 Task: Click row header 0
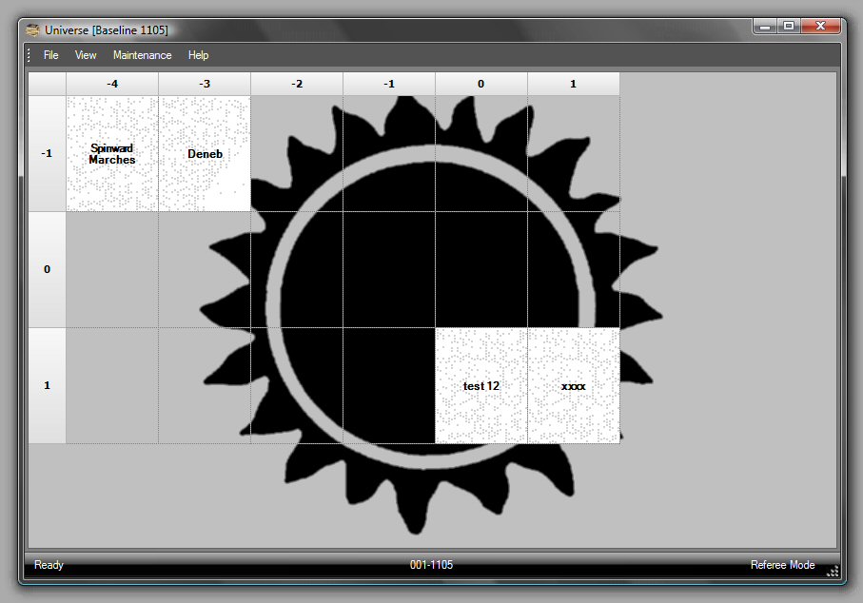(x=47, y=269)
